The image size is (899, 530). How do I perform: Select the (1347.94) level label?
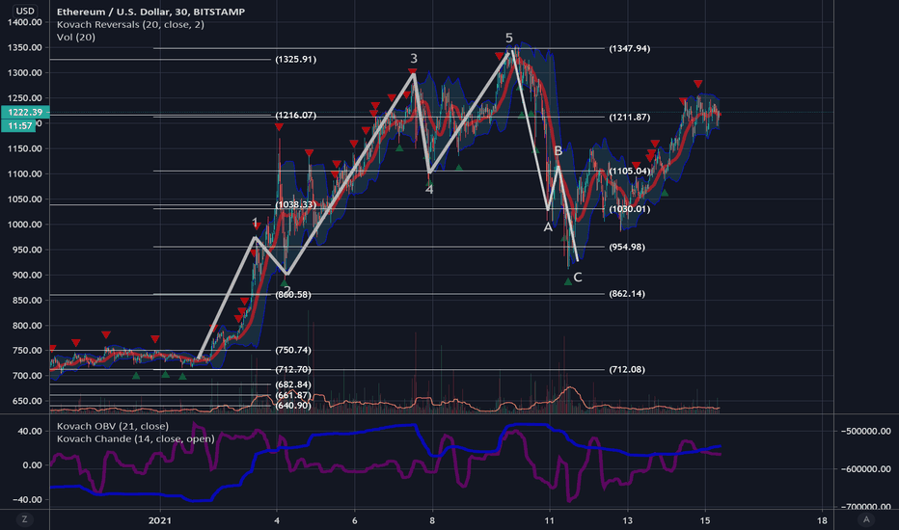pos(630,49)
